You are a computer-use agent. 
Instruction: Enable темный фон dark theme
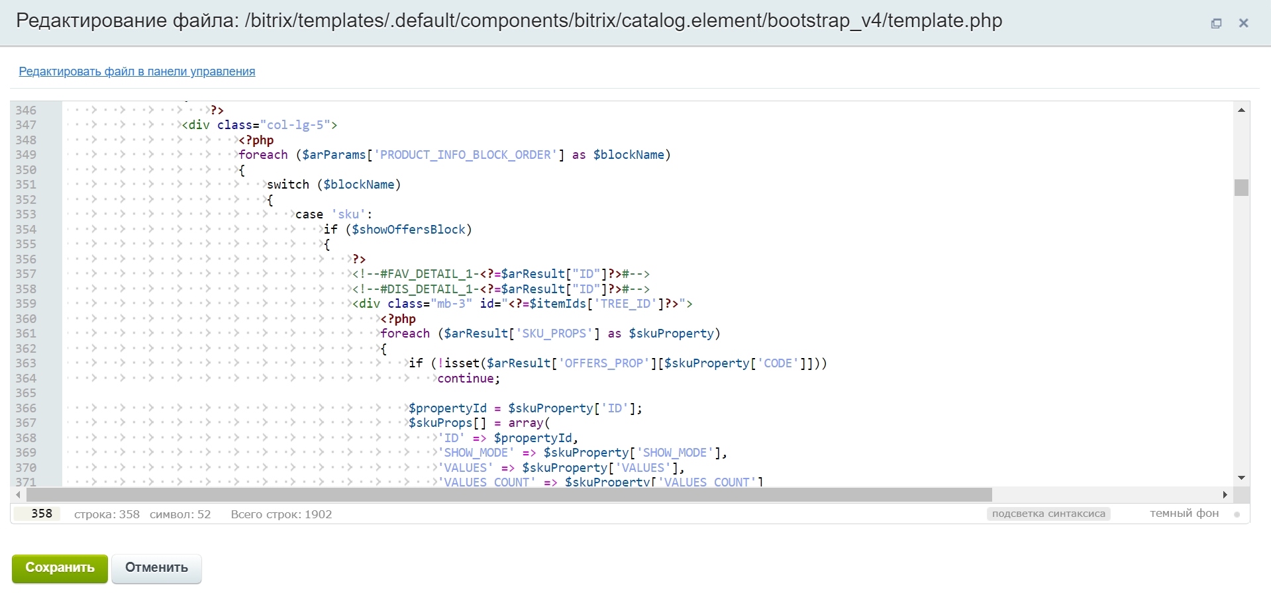pos(1184,514)
